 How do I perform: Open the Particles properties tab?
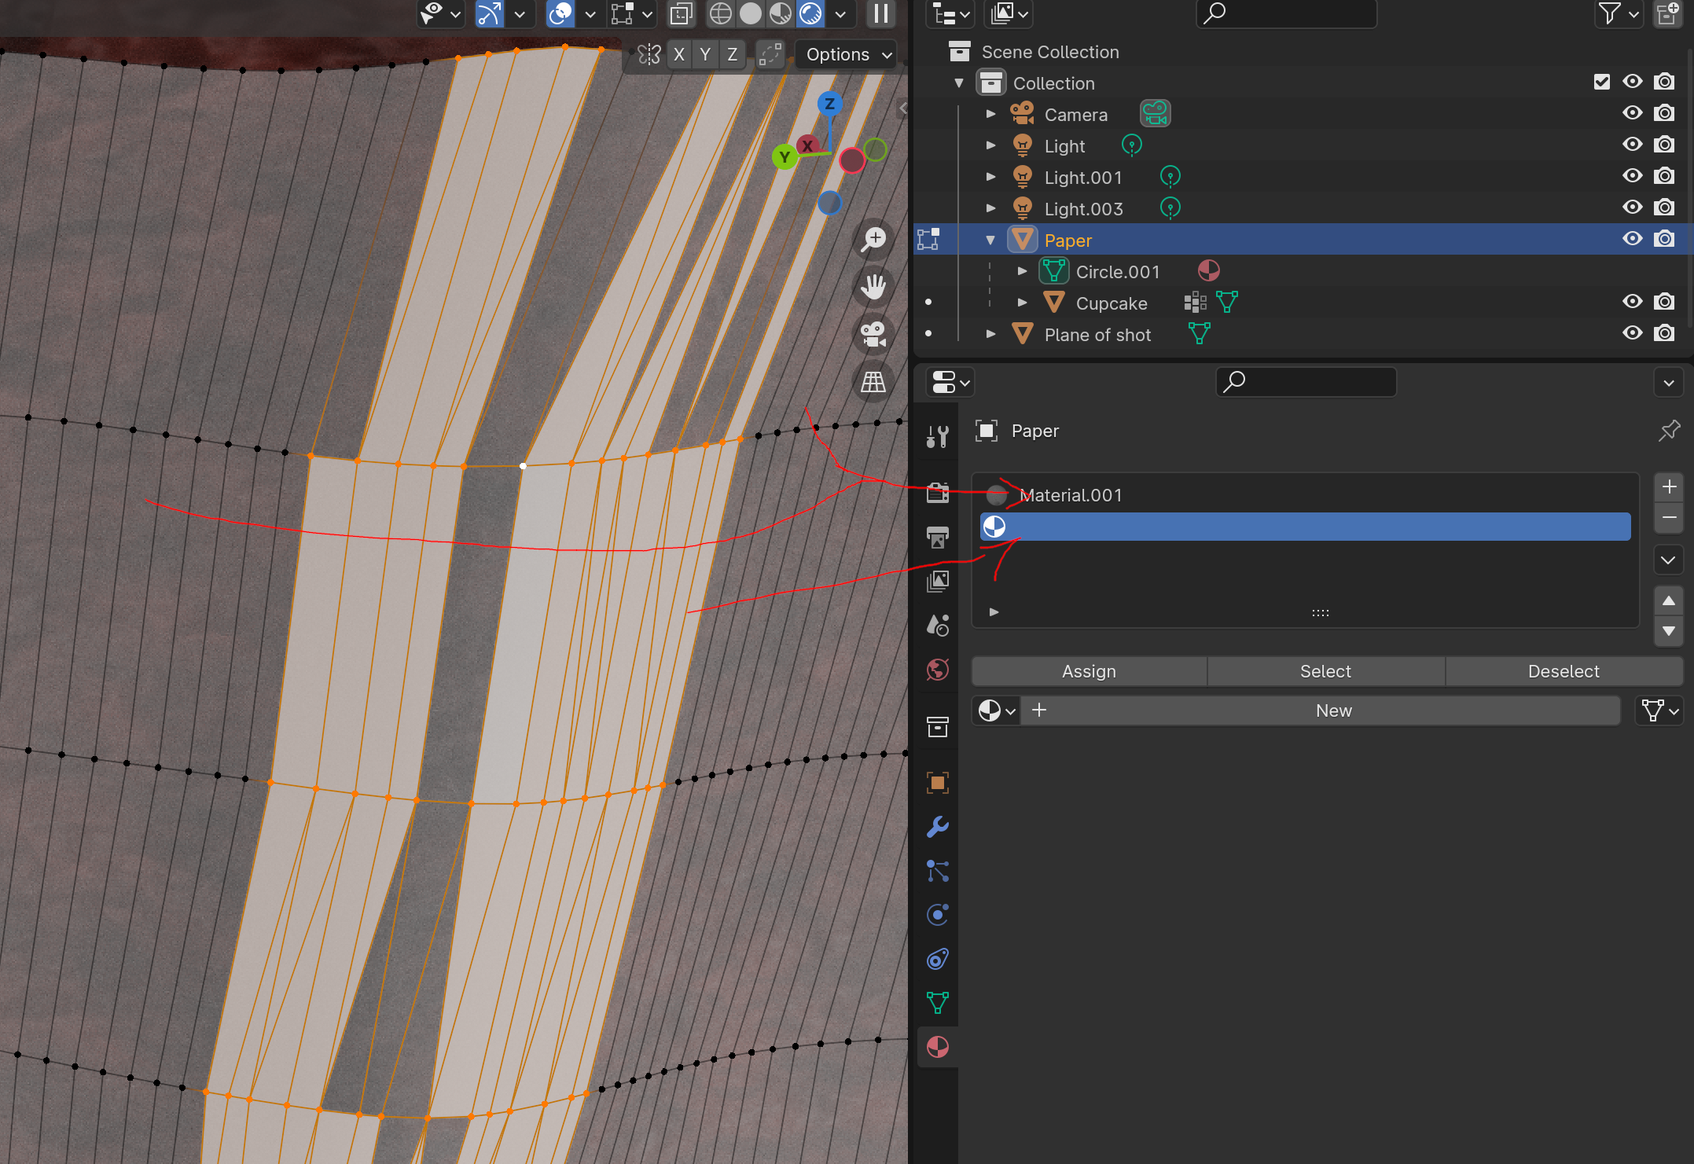click(x=938, y=871)
